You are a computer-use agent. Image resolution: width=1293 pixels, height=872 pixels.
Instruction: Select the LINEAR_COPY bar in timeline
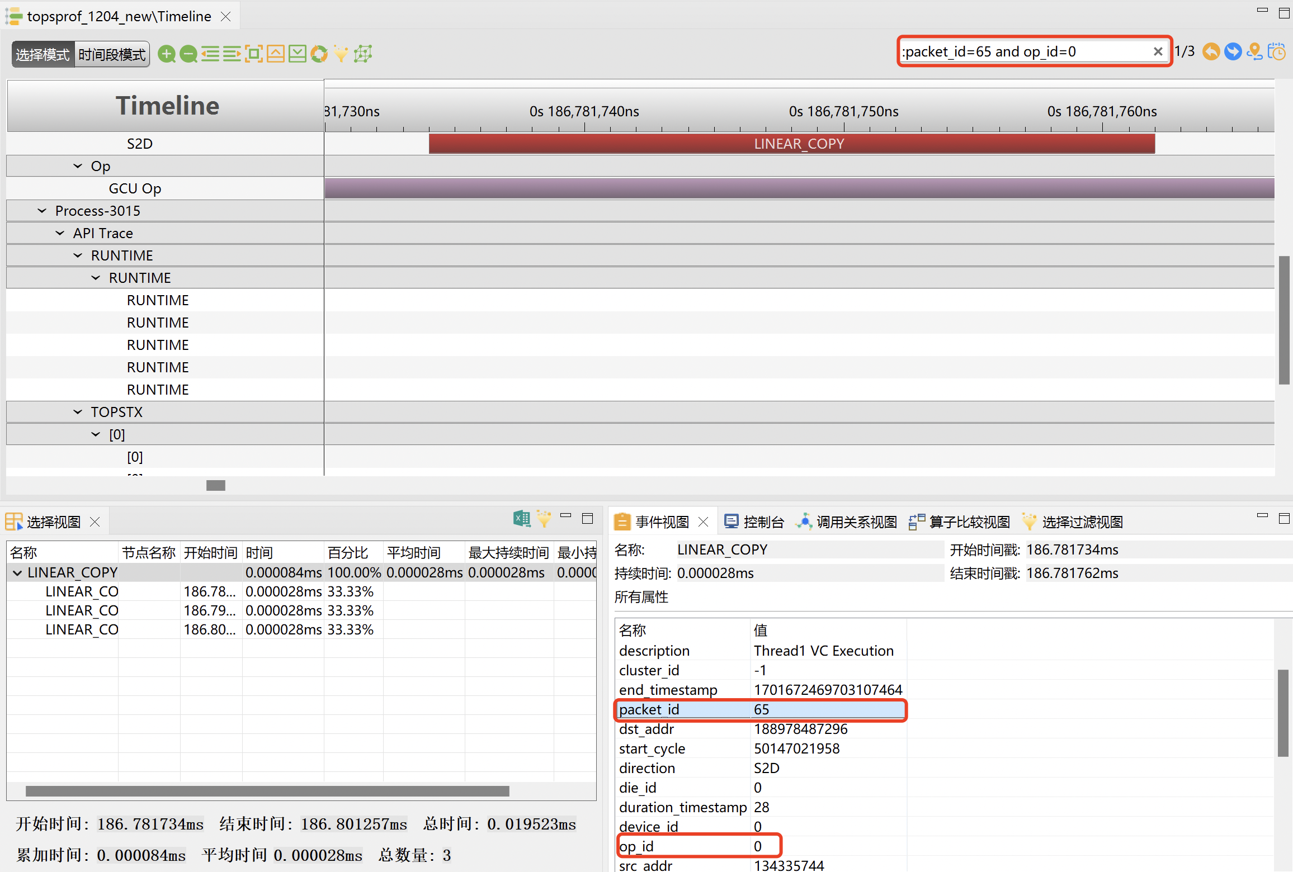[792, 144]
